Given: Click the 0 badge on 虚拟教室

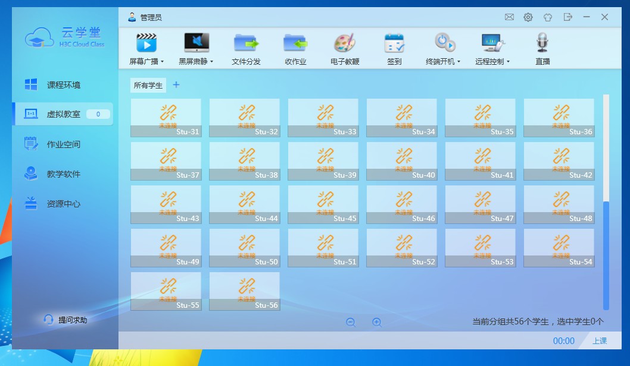Looking at the screenshot, I should 98,114.
